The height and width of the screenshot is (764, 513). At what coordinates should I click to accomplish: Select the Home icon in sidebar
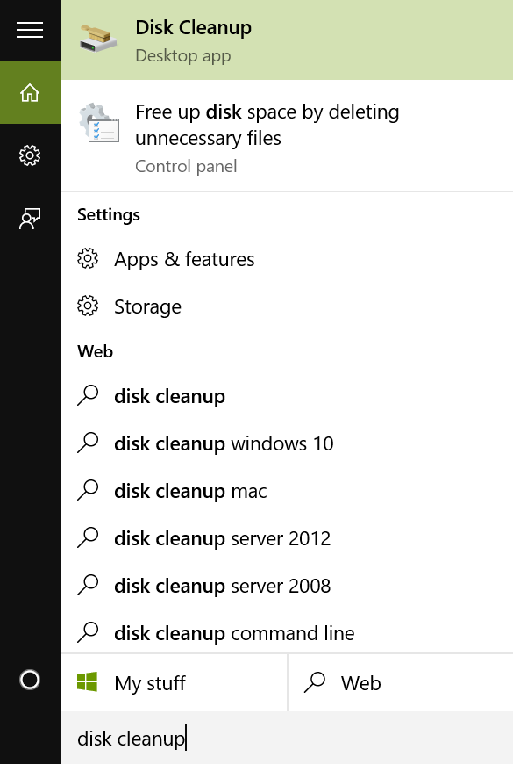coord(30,92)
